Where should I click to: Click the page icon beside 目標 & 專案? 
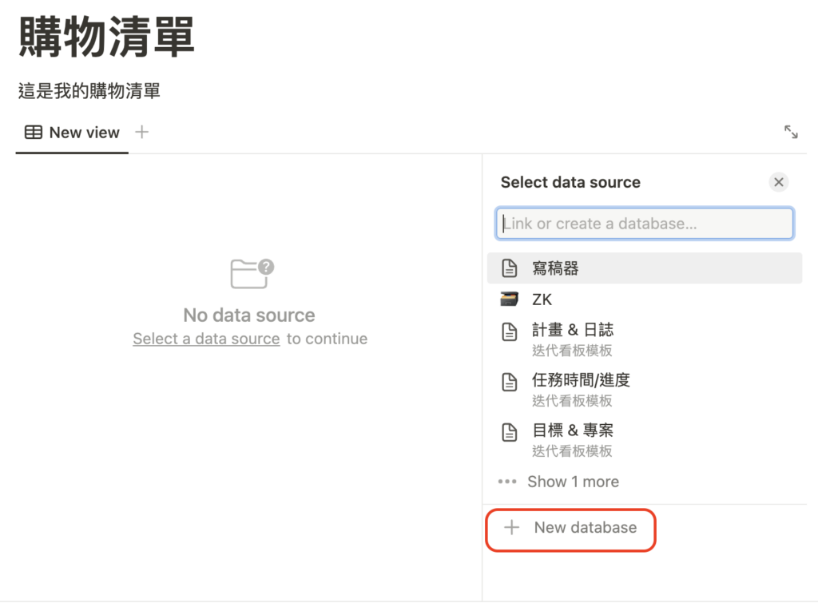pyautogui.click(x=510, y=432)
